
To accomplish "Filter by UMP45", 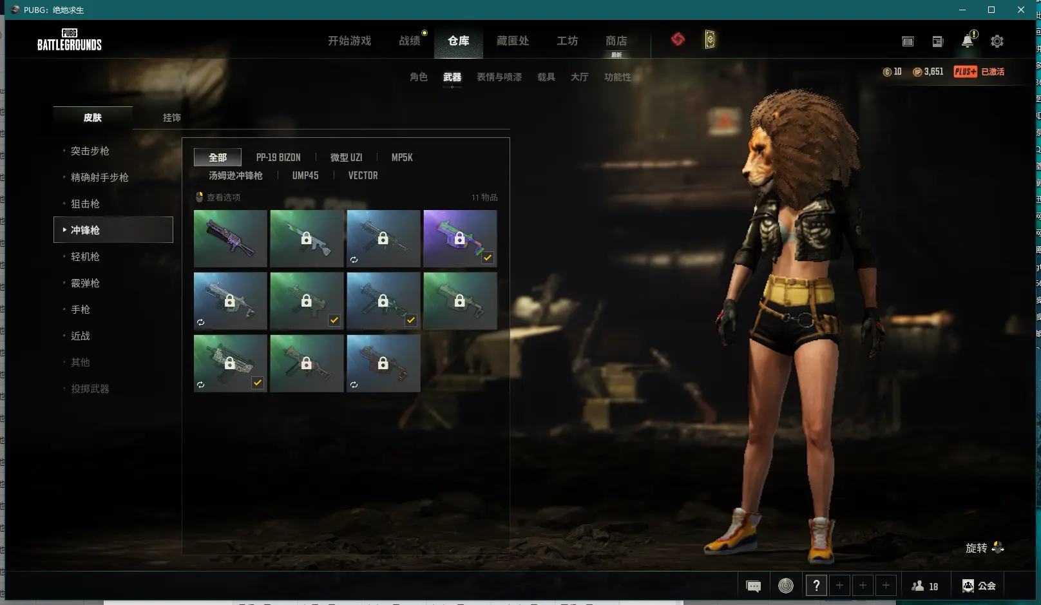I will pyautogui.click(x=305, y=175).
